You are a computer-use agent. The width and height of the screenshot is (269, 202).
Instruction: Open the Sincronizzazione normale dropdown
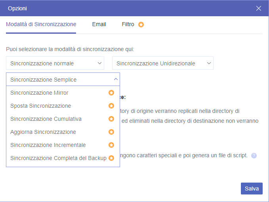click(55, 63)
